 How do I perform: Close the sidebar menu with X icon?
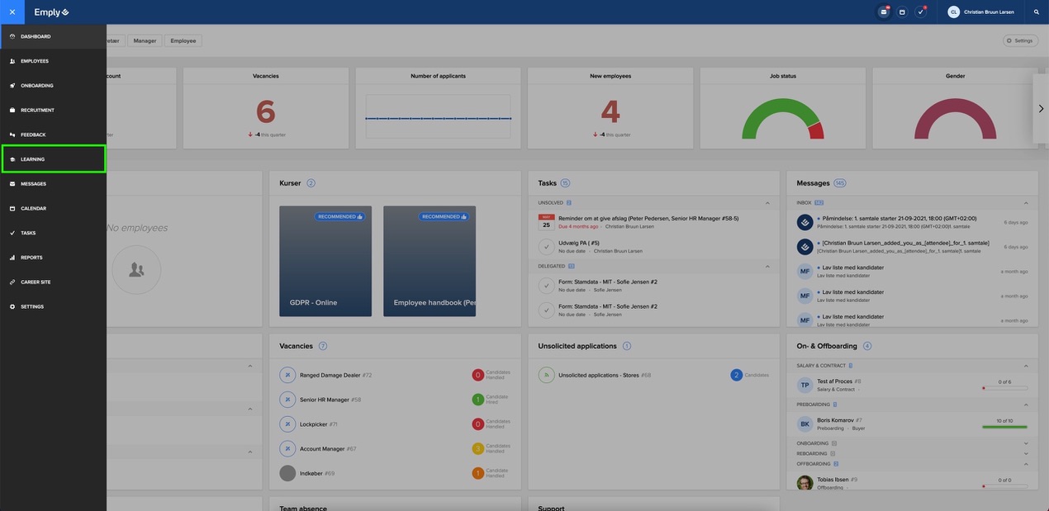[12, 12]
